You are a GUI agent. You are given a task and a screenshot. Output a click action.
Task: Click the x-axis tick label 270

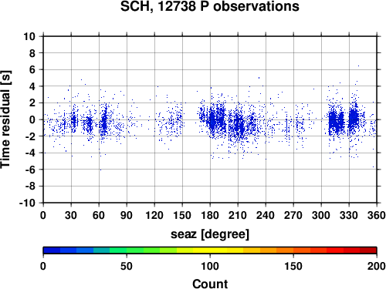[x=293, y=215]
